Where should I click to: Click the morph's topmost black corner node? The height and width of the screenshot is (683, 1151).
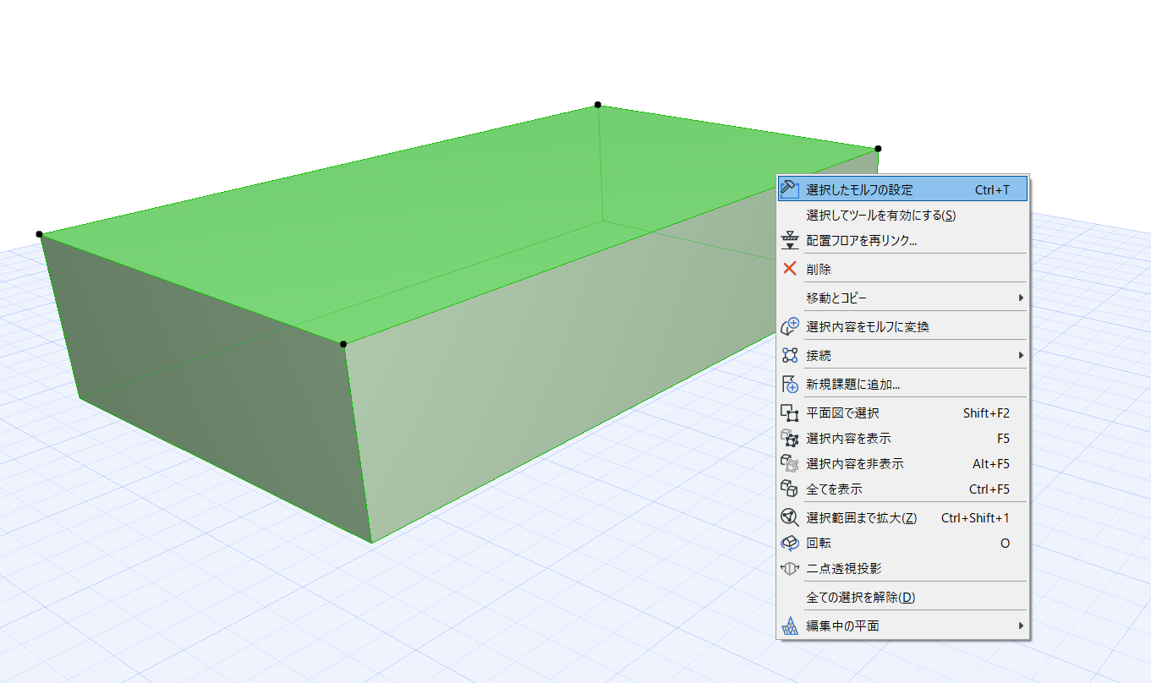pyautogui.click(x=598, y=105)
